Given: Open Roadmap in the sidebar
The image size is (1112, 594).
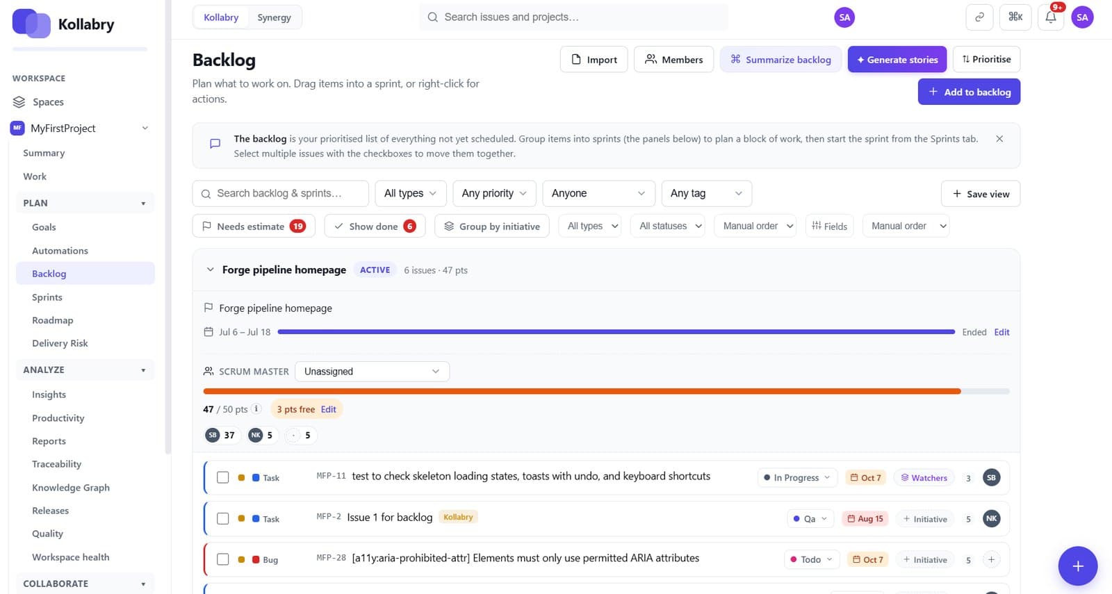Looking at the screenshot, I should point(53,320).
